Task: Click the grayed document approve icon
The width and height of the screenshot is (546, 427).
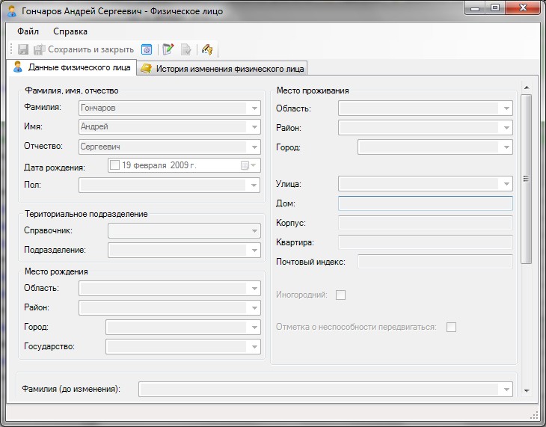Action: point(186,49)
